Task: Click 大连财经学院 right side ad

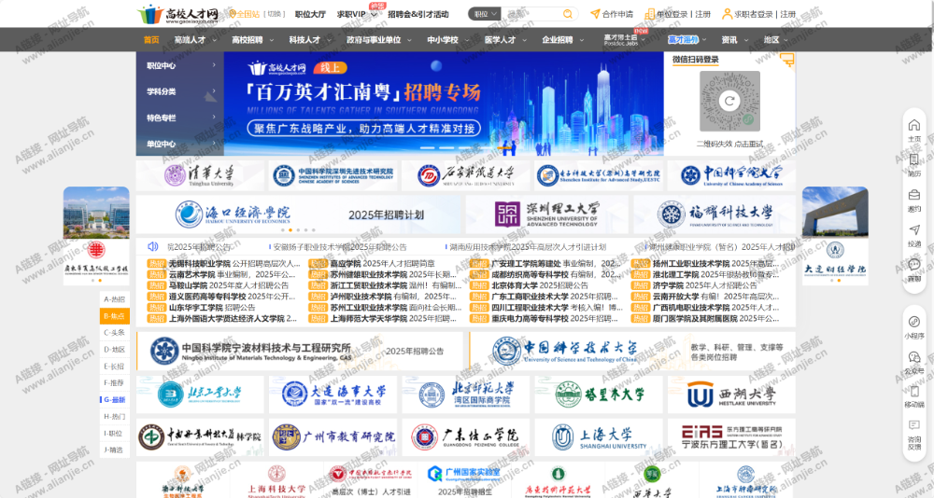Action: pos(834,236)
